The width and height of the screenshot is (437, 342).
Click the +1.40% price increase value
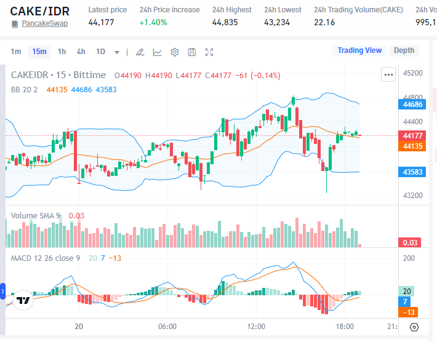coord(153,22)
